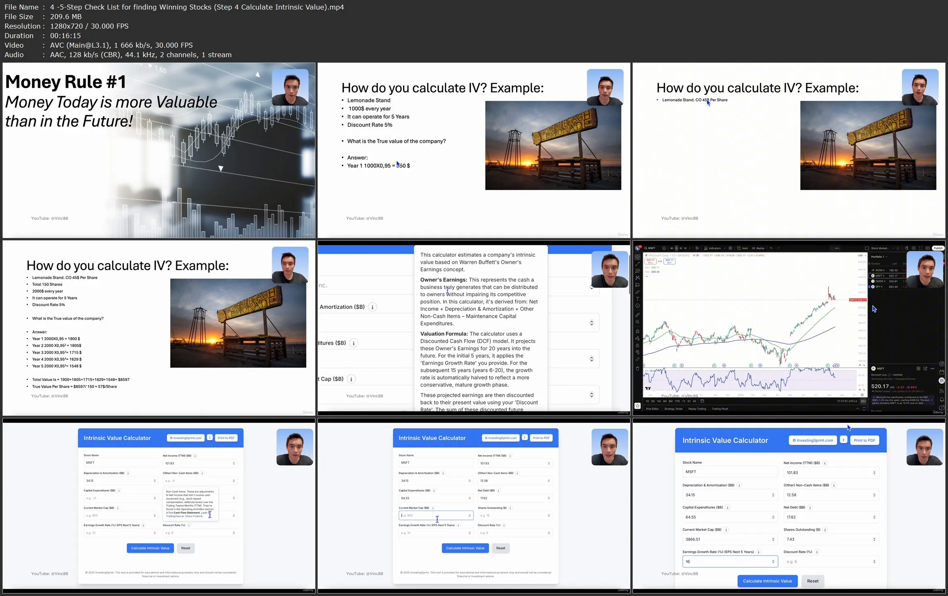This screenshot has height=596, width=948.
Task: Open the chart settings gear in TradingView
Action: tap(914, 248)
